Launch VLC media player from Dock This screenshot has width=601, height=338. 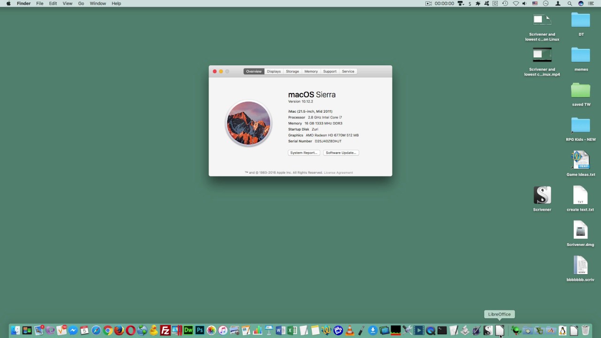(349, 330)
